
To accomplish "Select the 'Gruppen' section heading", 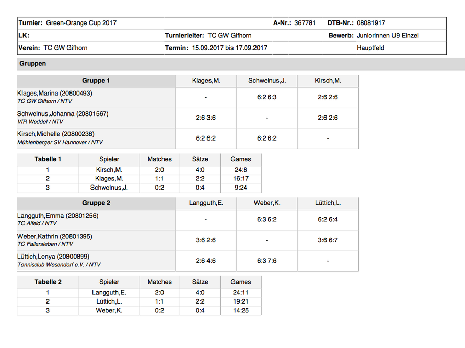I will 33,64.
